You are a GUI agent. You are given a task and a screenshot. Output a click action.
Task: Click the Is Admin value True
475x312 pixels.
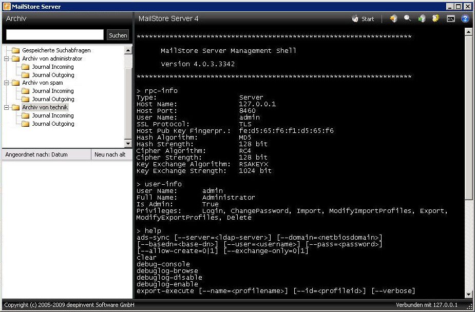(210, 204)
